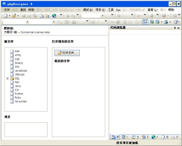Screen dimensions: 182x146
Task: Expand the SQL folder tree node
Action: point(8,78)
